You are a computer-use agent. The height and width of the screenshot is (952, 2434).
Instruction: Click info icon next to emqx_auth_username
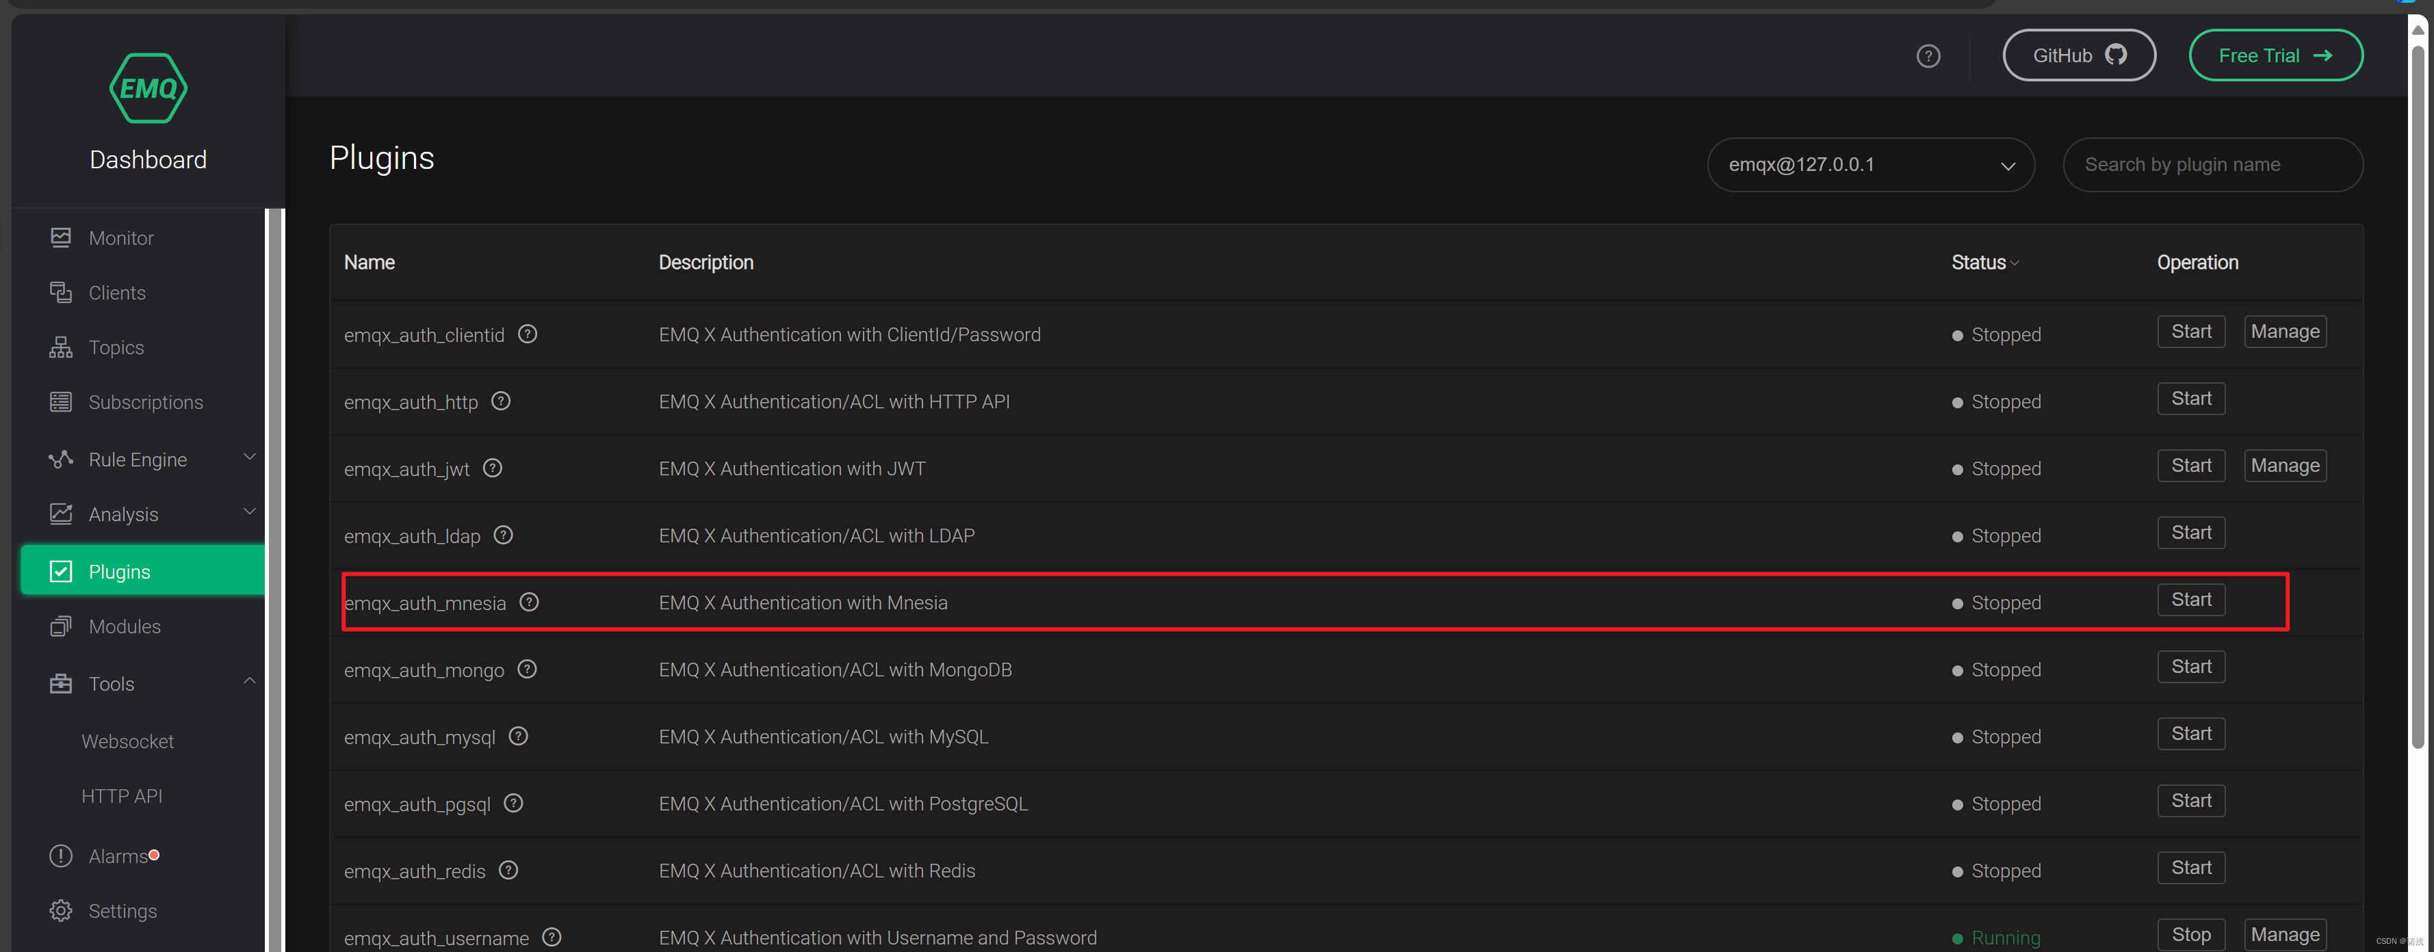coord(552,937)
